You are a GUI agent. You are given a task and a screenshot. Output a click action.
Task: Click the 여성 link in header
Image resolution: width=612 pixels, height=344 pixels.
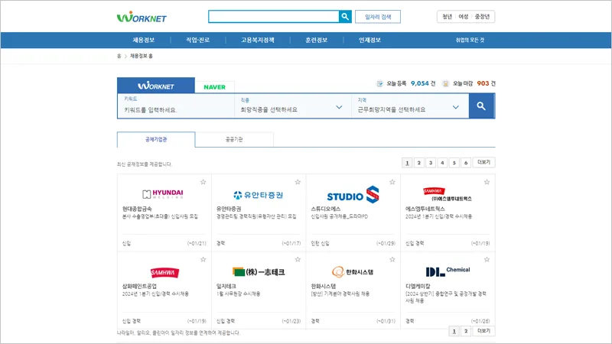click(464, 16)
